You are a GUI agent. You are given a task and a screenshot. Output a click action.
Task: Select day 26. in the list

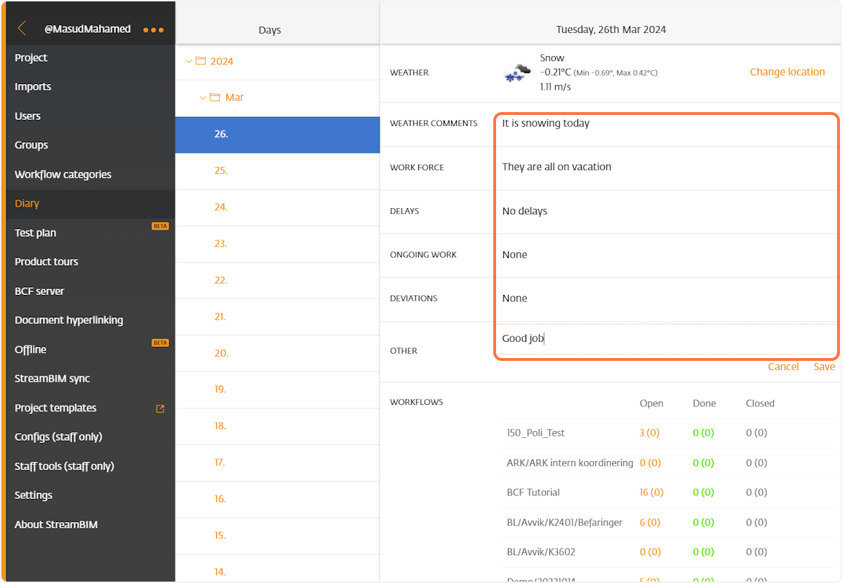(278, 135)
